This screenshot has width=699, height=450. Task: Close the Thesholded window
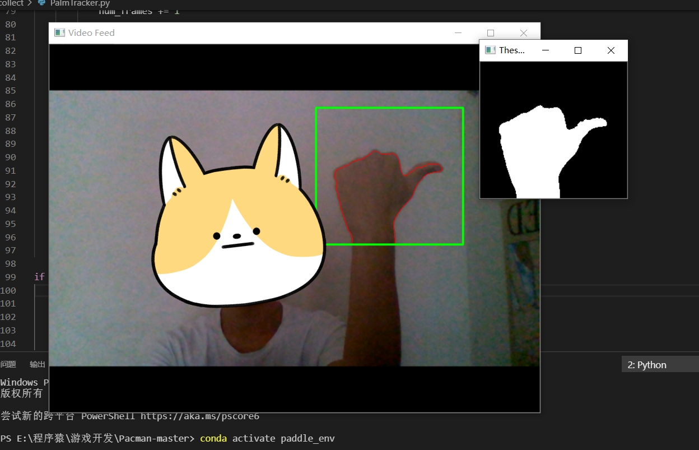pyautogui.click(x=611, y=50)
